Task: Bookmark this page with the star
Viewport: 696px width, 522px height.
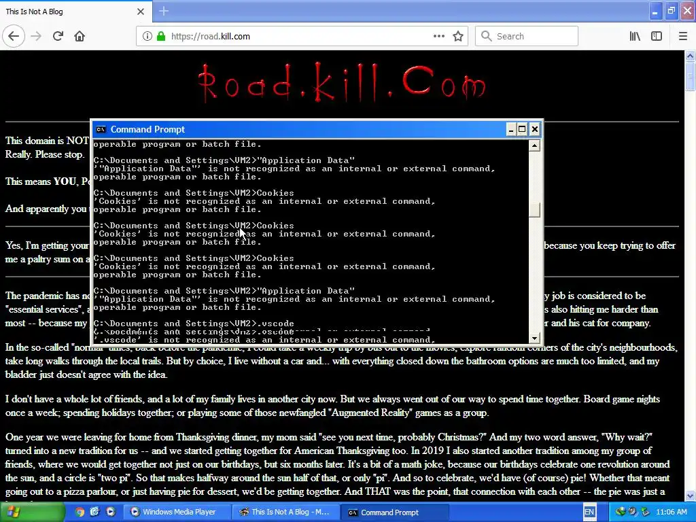Action: tap(458, 36)
